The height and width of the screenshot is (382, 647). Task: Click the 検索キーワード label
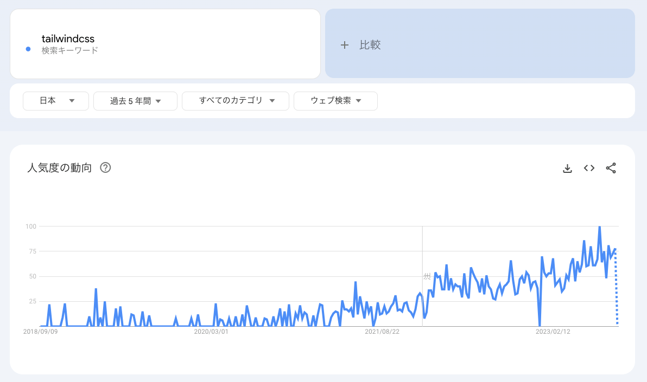pos(69,51)
